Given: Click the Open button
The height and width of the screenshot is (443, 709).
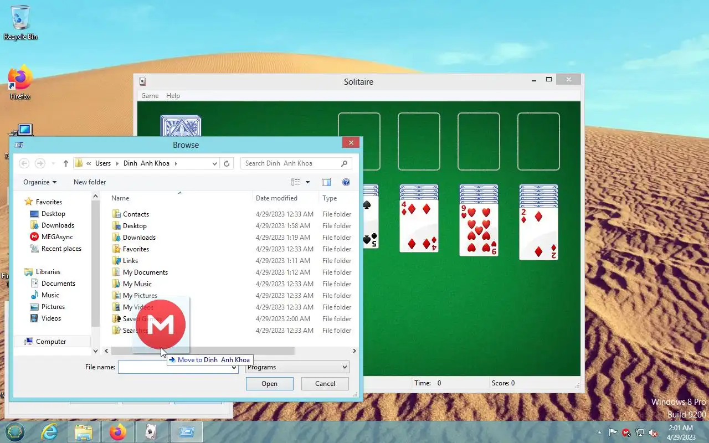Looking at the screenshot, I should [x=270, y=384].
